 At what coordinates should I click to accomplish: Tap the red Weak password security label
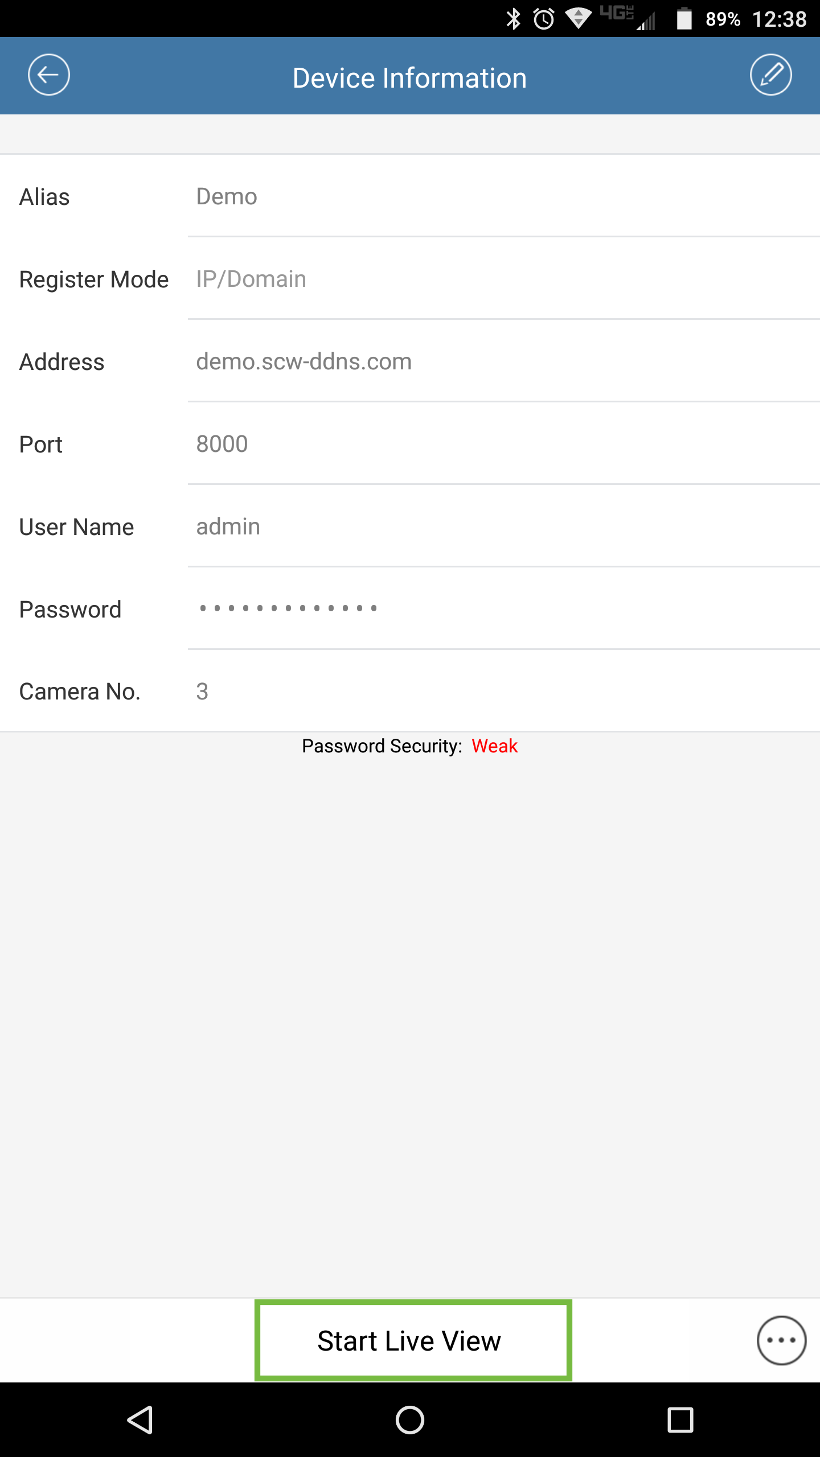494,746
